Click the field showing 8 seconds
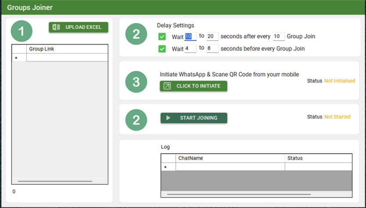366x208 pixels. (x=212, y=49)
